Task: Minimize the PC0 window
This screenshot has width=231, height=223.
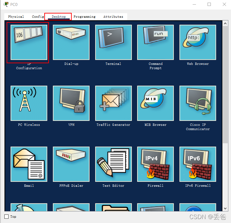Action: 194,4
